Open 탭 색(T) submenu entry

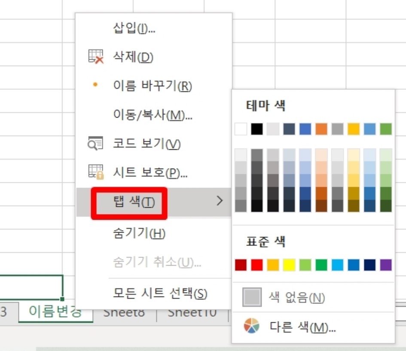154,202
